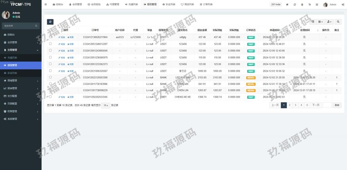Click the sidebar search magnifier icon
The width and height of the screenshot is (347, 170).
pyautogui.click(x=37, y=26)
